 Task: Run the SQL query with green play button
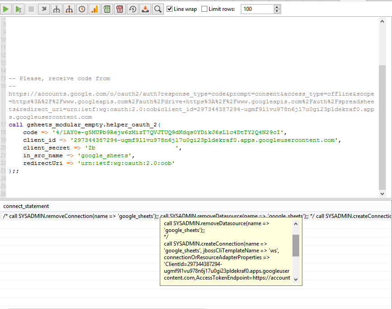(6, 9)
